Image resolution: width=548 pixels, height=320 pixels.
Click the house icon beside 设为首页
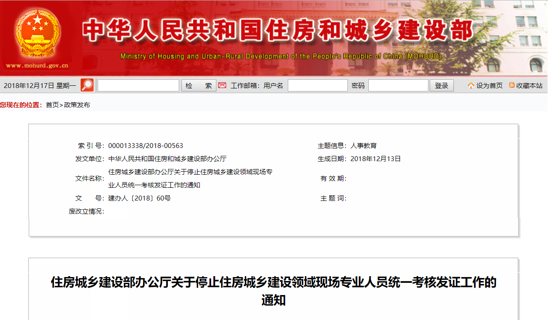coord(471,85)
